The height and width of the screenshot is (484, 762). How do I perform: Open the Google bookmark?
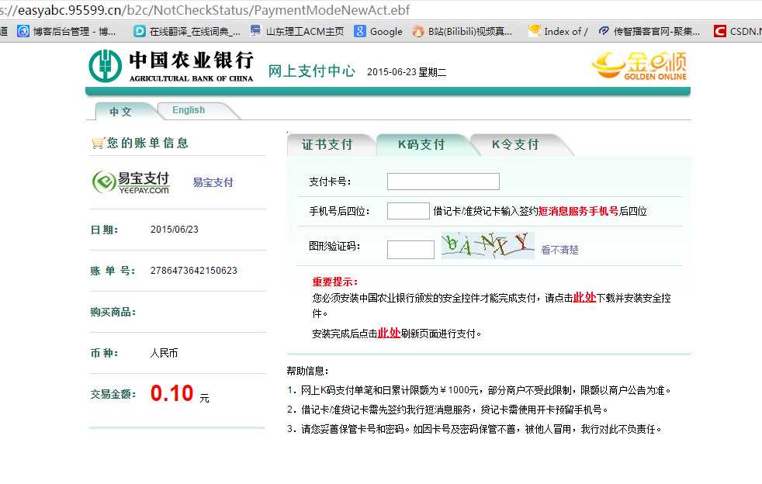tap(379, 32)
